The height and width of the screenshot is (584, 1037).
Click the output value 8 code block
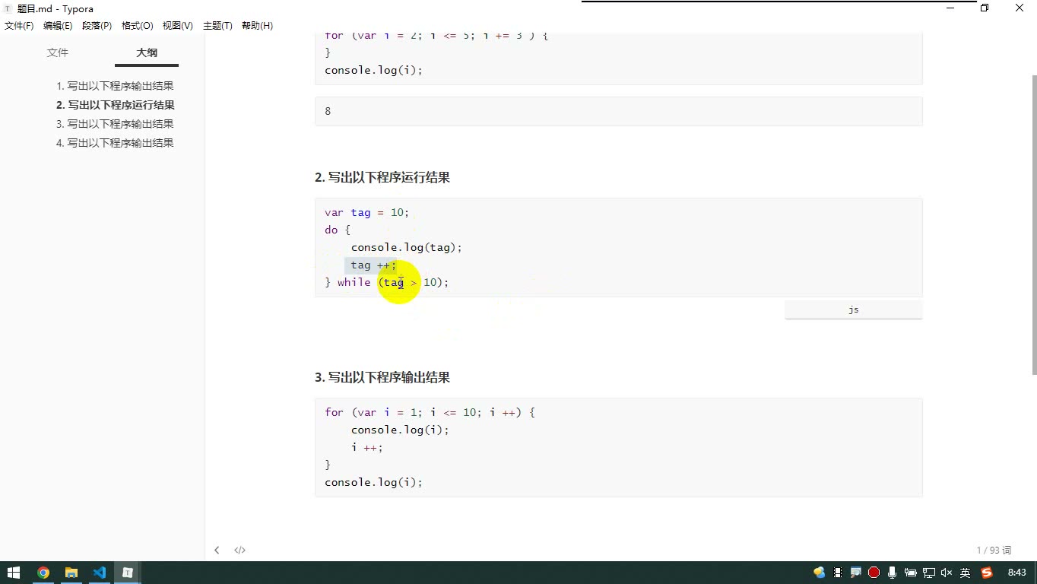pos(618,111)
